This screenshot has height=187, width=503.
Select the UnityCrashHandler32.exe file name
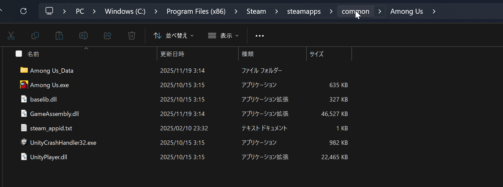pos(63,143)
